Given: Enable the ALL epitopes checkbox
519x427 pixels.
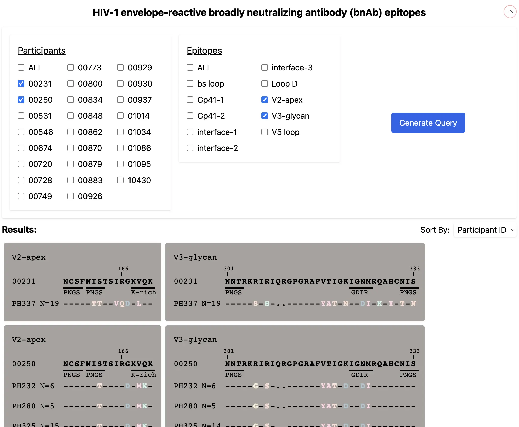Looking at the screenshot, I should coord(190,67).
